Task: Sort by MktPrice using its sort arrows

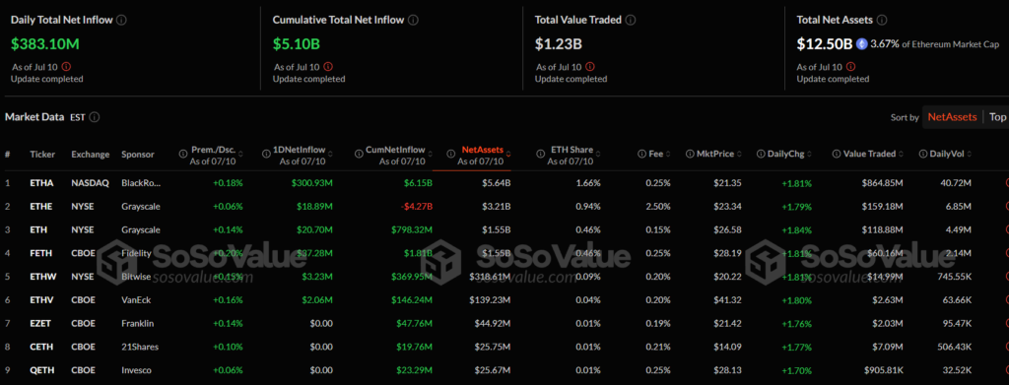Action: [739, 155]
